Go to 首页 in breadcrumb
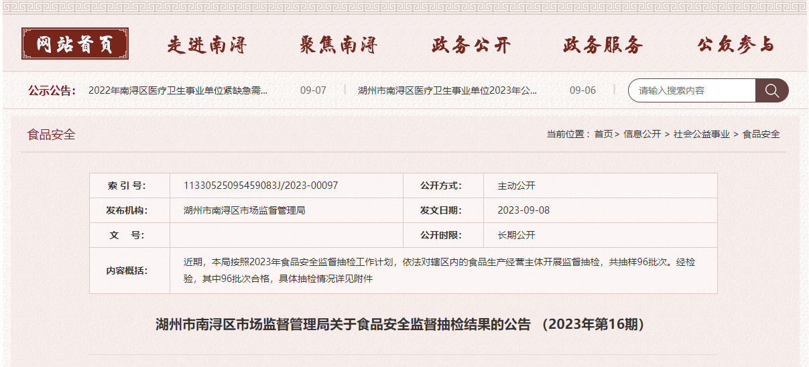Viewport: 809px width, 367px height. point(603,134)
